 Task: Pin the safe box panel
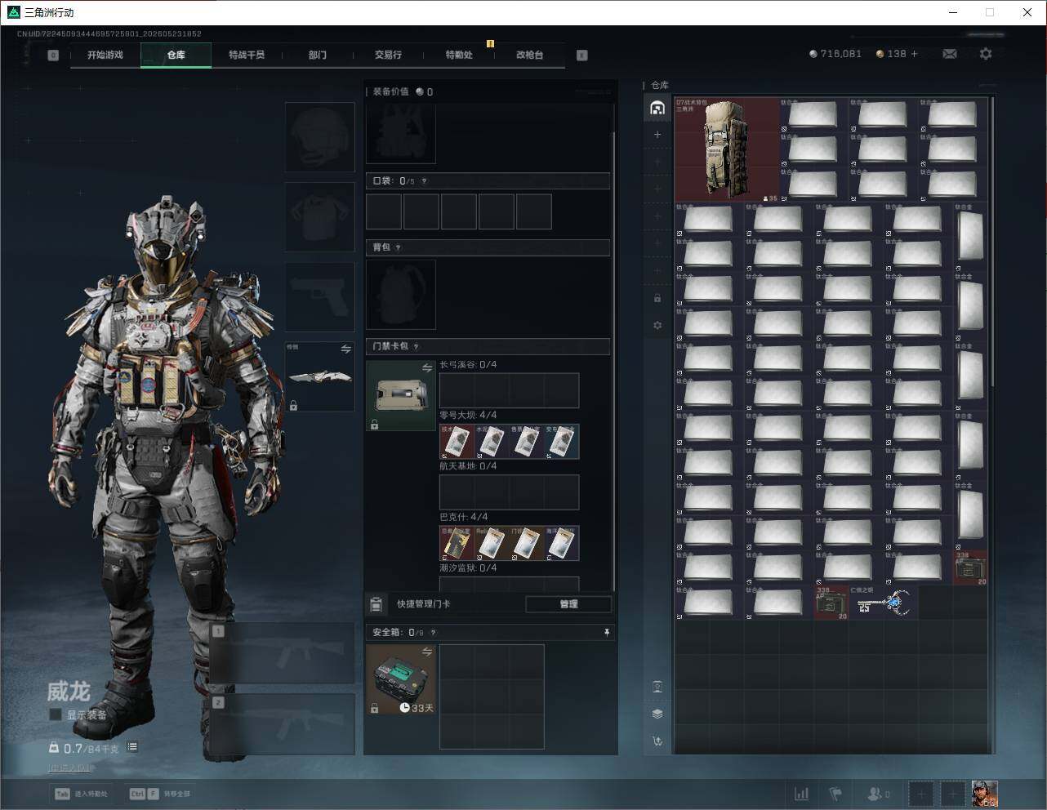click(606, 632)
